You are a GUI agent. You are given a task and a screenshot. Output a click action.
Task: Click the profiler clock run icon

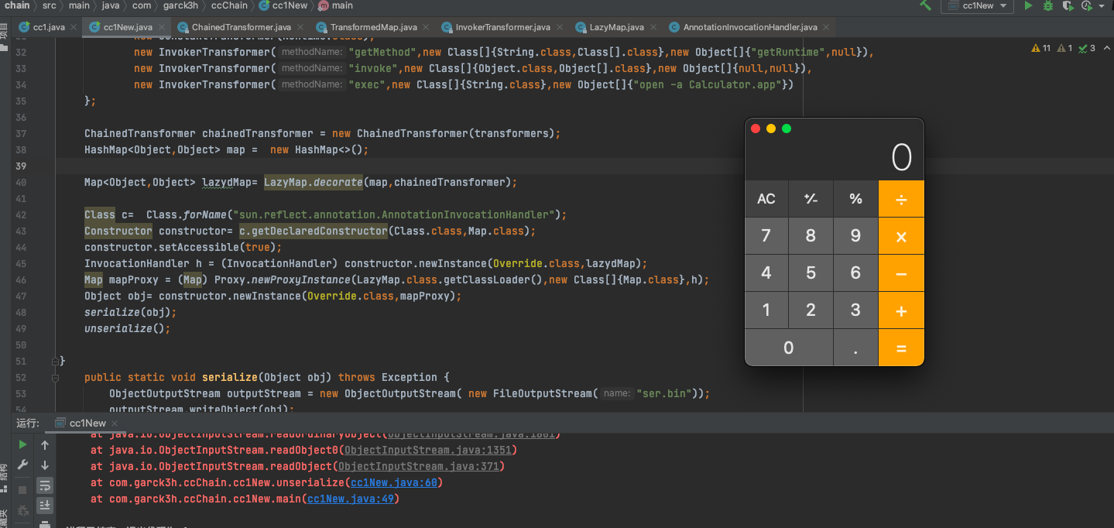(1088, 5)
